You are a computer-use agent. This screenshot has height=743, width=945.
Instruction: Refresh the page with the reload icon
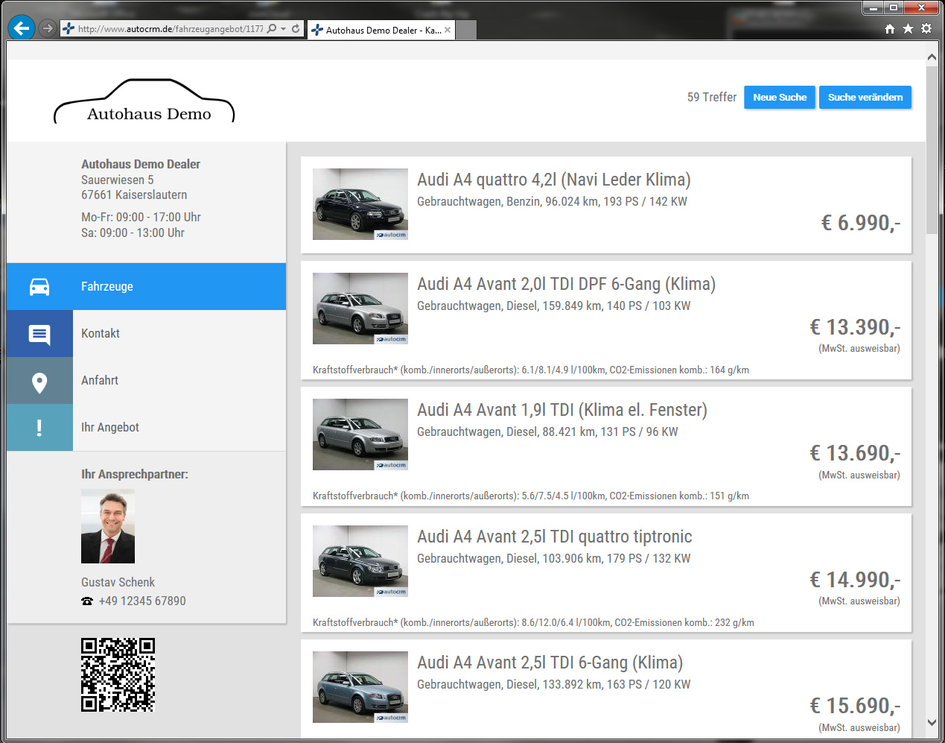(x=296, y=29)
